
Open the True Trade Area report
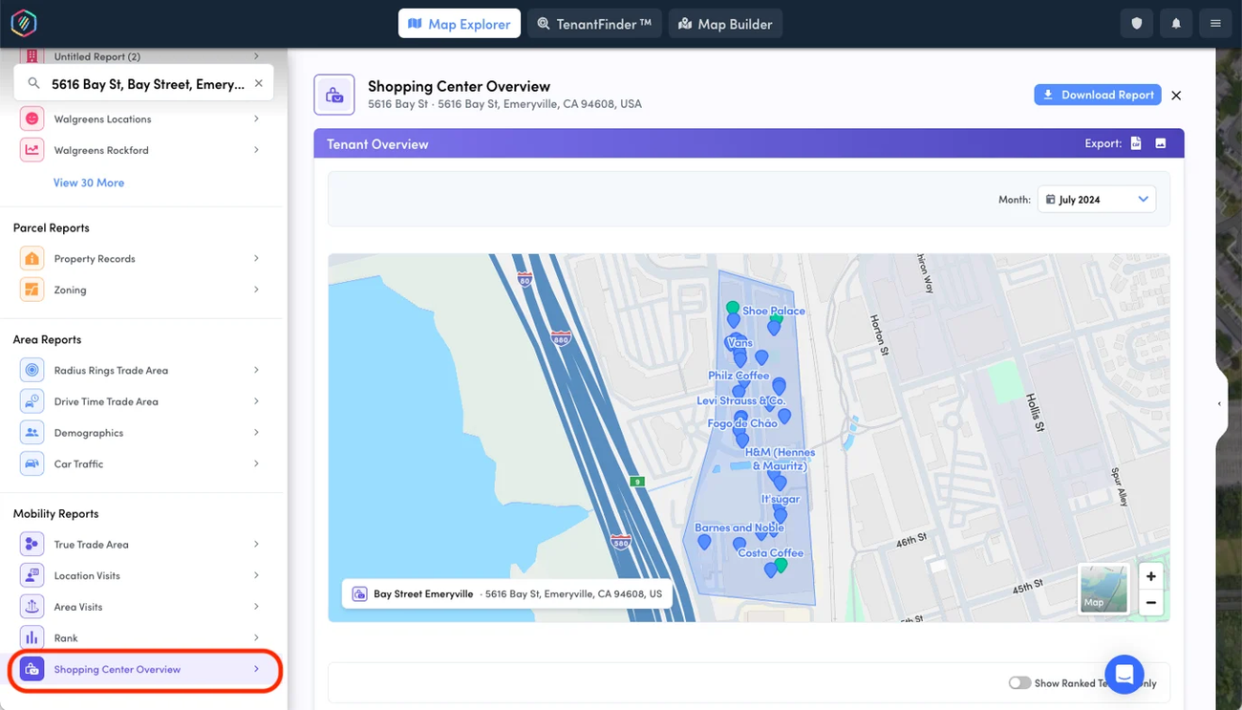coord(140,545)
